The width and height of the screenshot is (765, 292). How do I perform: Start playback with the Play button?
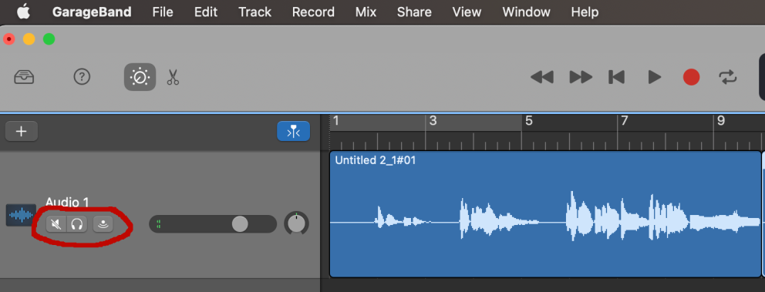click(654, 77)
